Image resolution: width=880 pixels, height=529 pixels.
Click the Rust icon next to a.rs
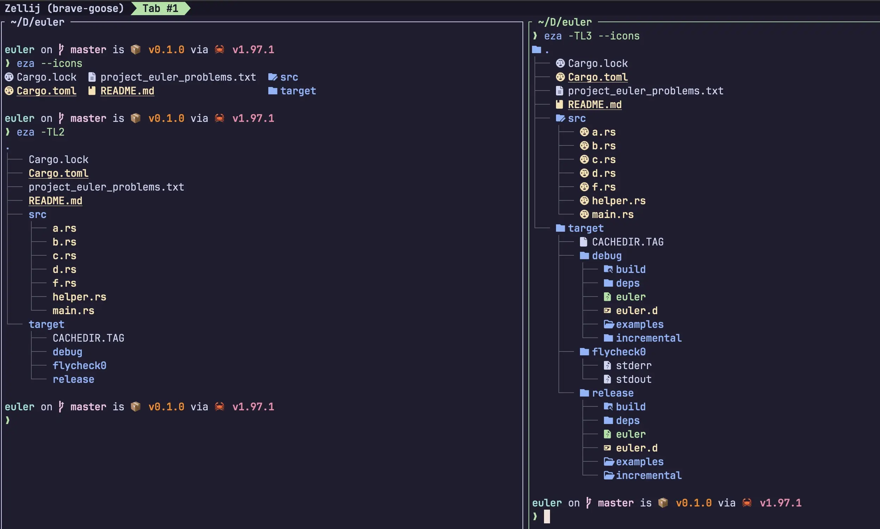(584, 132)
